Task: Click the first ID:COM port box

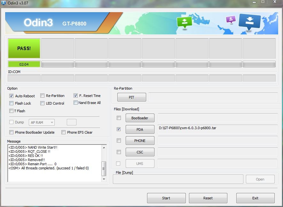Action: (24, 78)
